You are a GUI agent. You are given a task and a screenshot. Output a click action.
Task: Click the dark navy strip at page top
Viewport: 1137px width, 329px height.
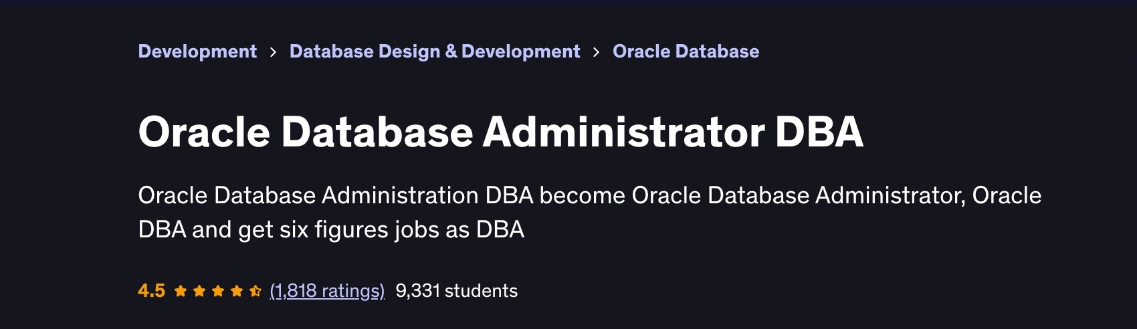tap(568, 3)
